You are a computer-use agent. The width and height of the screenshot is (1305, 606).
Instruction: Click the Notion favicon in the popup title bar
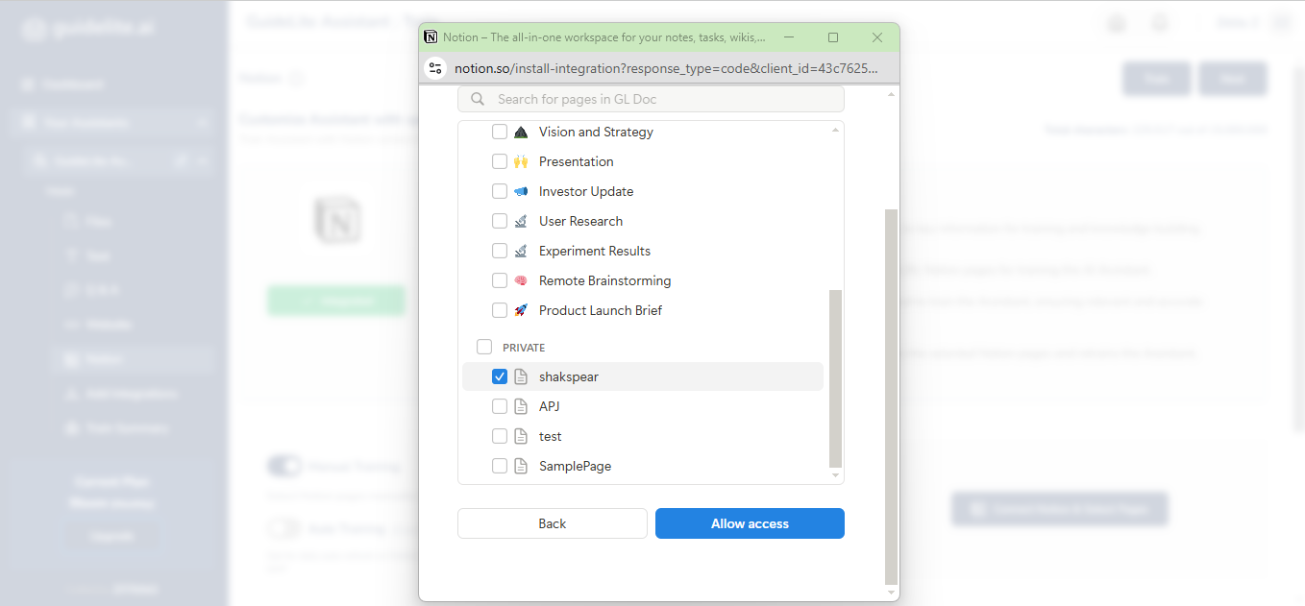[431, 37]
